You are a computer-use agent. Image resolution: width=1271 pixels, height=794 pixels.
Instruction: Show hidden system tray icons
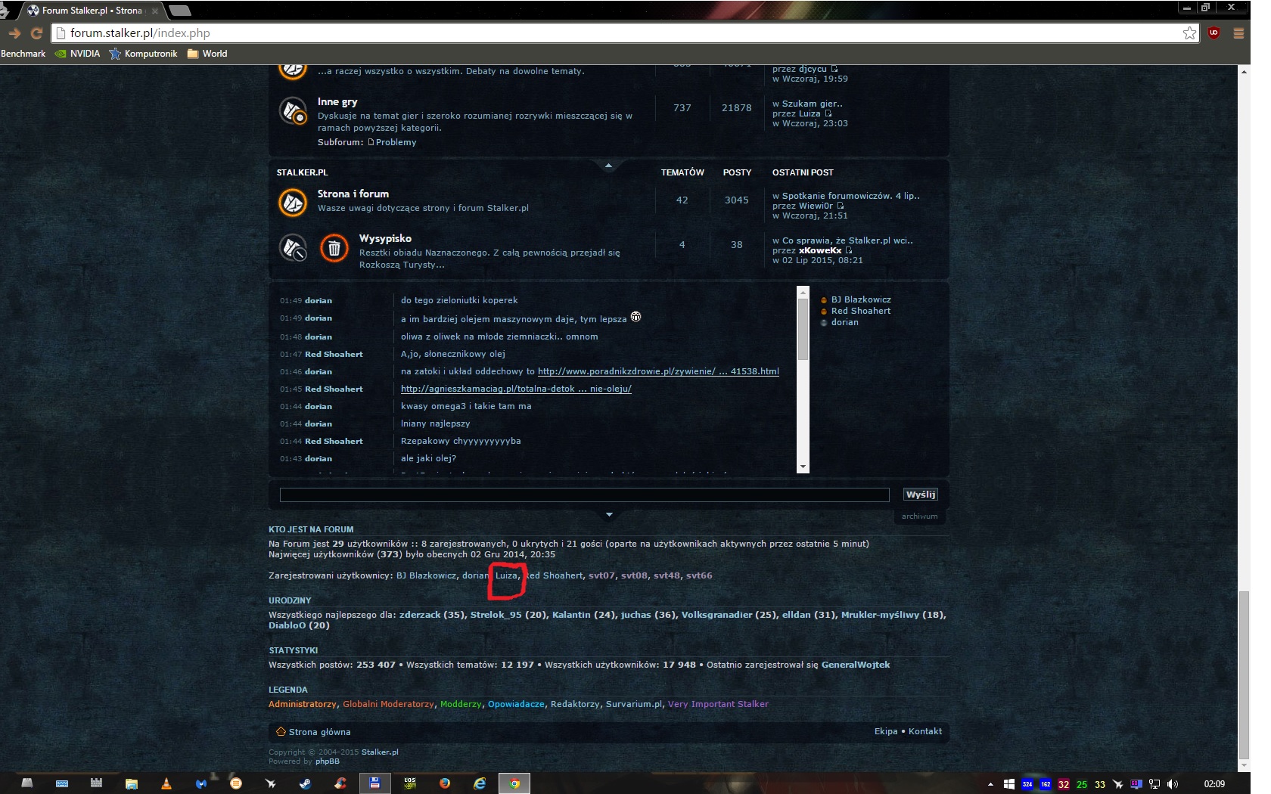point(990,784)
